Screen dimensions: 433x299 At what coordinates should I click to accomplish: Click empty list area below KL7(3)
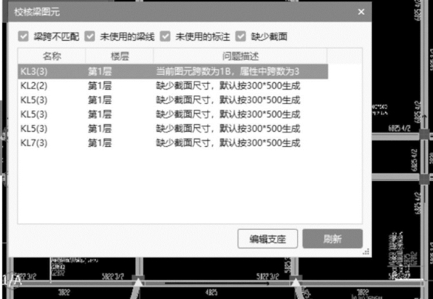coord(190,187)
